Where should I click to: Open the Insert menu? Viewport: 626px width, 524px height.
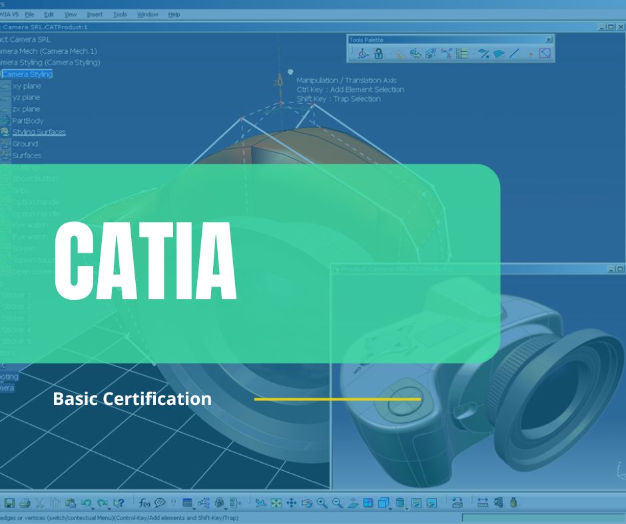95,15
